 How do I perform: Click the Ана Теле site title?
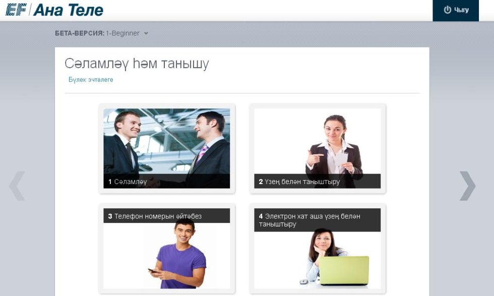point(68,10)
